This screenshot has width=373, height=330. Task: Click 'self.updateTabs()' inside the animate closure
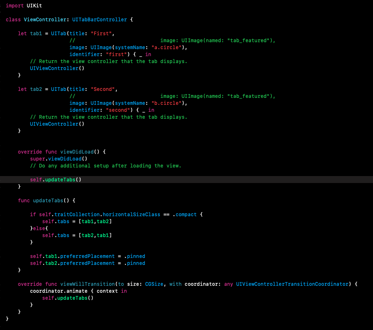tap(68, 298)
